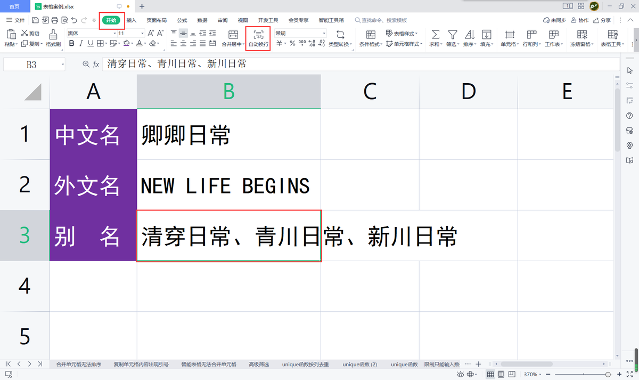Image resolution: width=639 pixels, height=380 pixels.
Task: Click the Merge and Center (合并居中) icon
Action: click(233, 34)
